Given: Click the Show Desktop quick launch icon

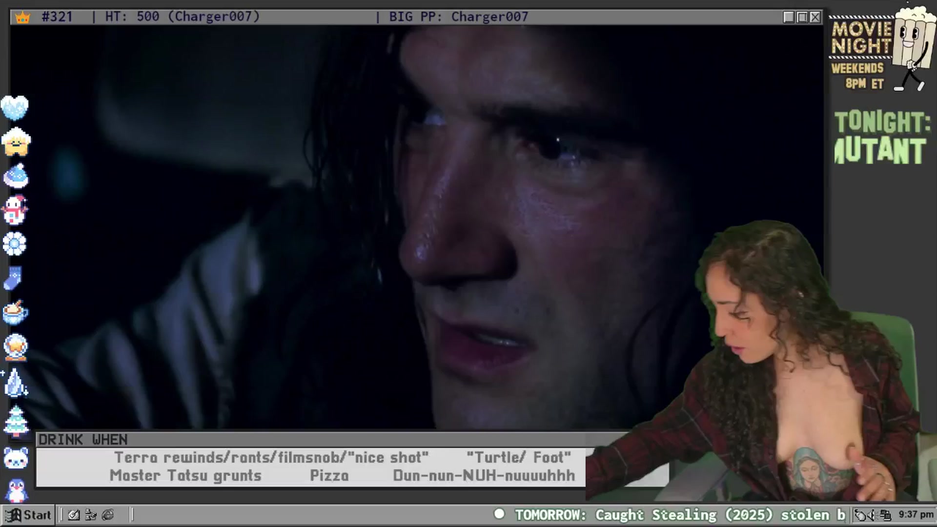Looking at the screenshot, I should point(74,515).
